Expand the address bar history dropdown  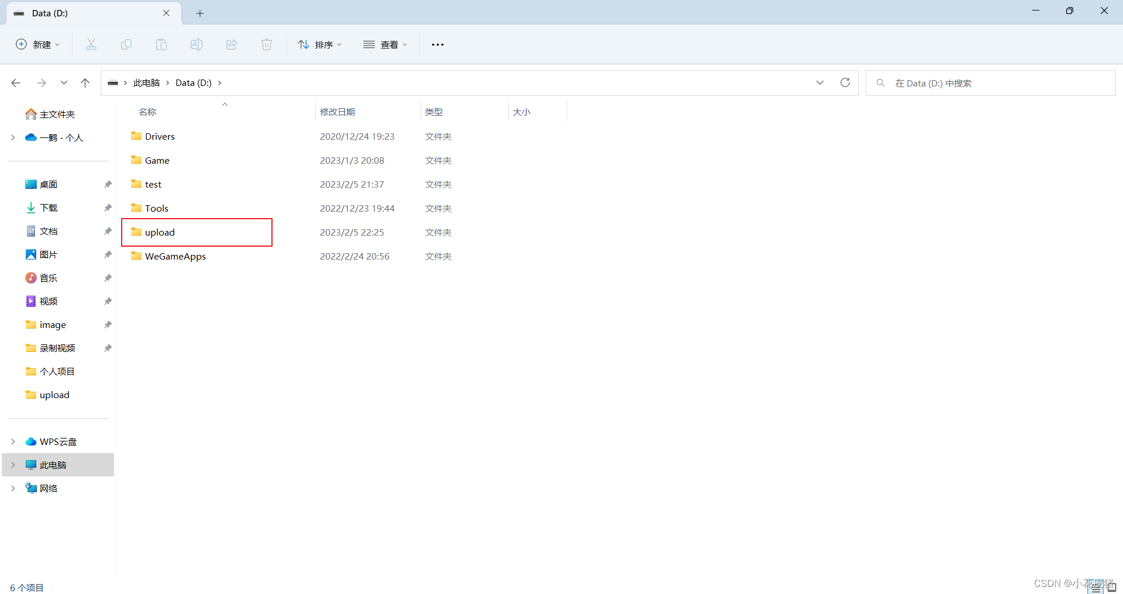[x=820, y=82]
